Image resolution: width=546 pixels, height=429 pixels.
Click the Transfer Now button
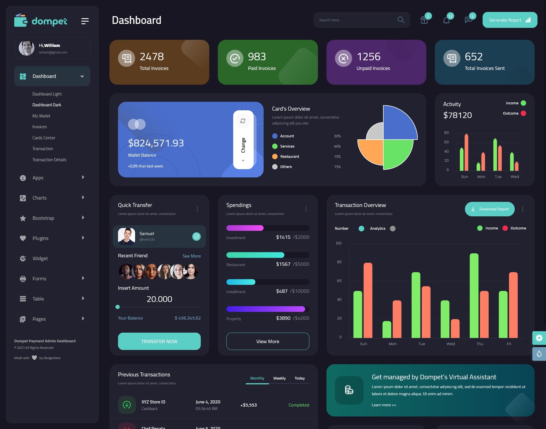(x=159, y=341)
